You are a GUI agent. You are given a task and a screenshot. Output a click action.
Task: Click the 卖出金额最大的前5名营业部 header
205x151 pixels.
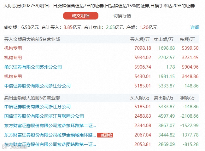(x=32, y=98)
